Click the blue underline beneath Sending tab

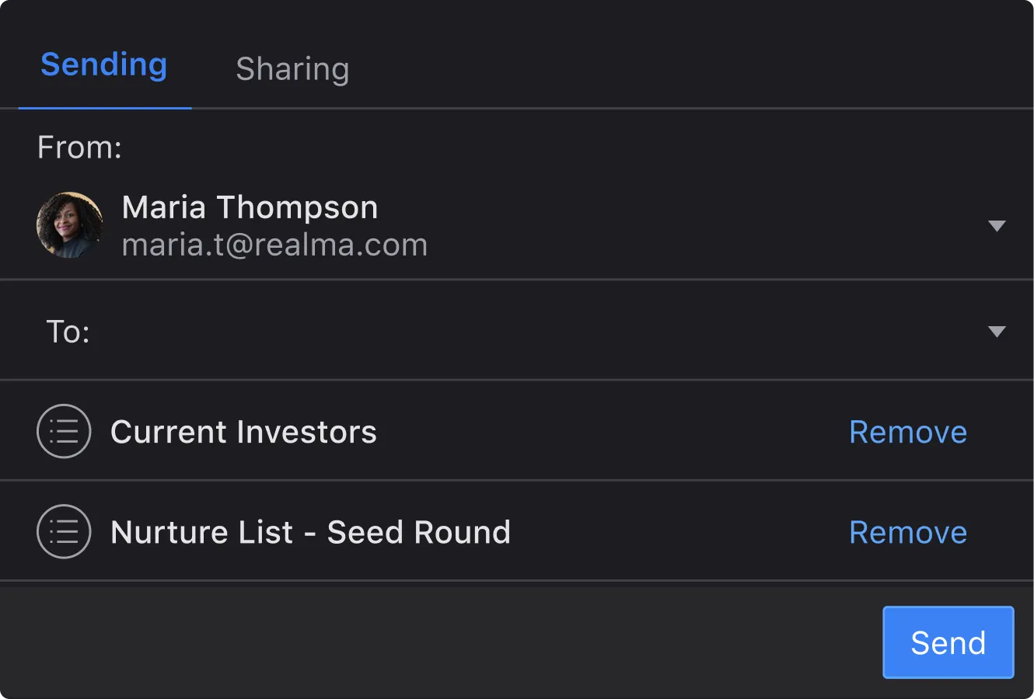(x=105, y=108)
